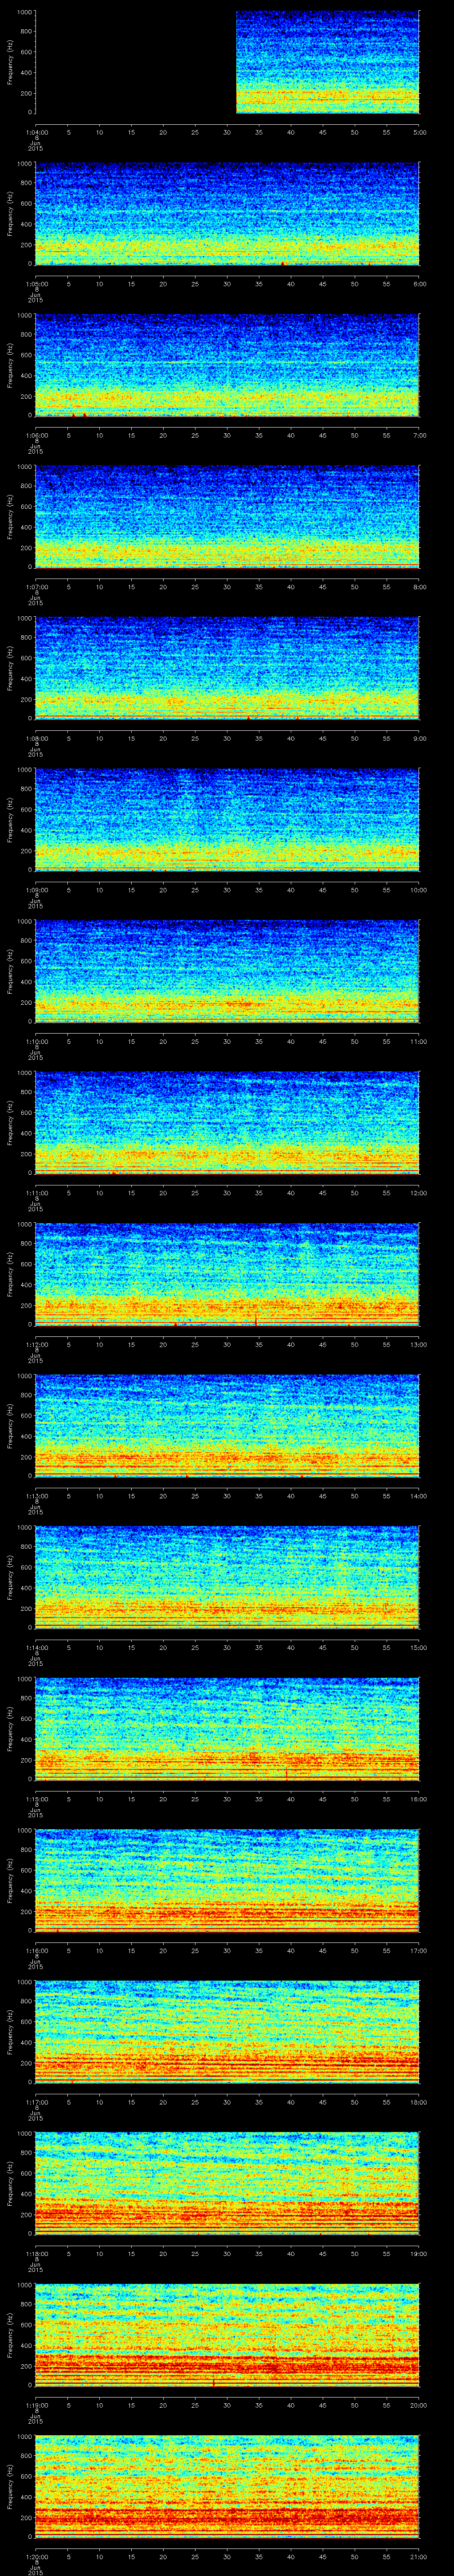Click the 1:04:00 time axis label
The image size is (454, 2576).
coord(36,132)
